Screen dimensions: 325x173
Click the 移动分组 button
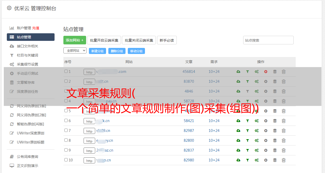(x=136, y=51)
